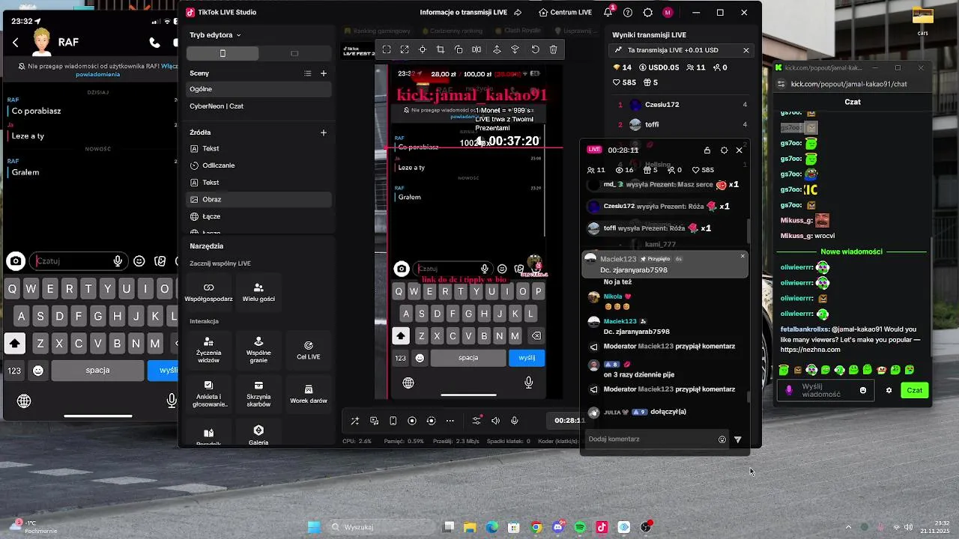Open the notifications bell icon
This screenshot has height=539, width=959.
[x=608, y=13]
